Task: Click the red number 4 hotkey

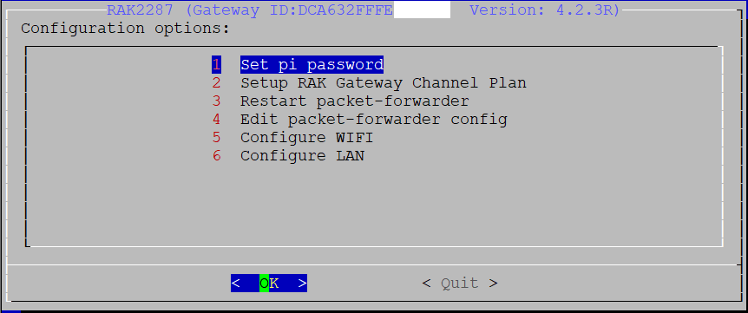Action: [217, 119]
